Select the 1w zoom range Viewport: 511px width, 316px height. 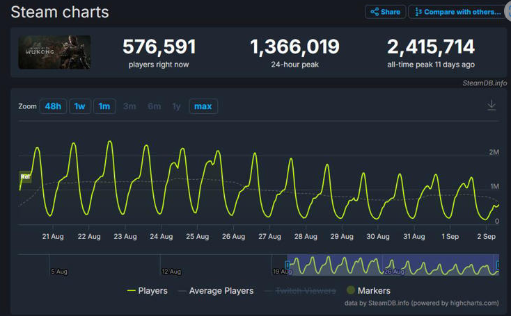point(79,106)
